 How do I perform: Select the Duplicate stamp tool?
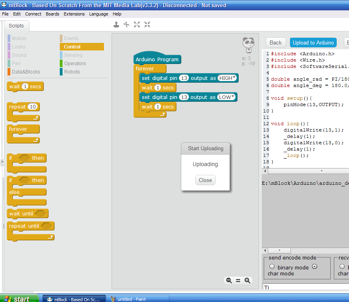point(116,25)
